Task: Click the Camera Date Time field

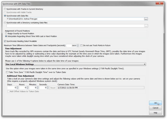Action: (x=101, y=88)
